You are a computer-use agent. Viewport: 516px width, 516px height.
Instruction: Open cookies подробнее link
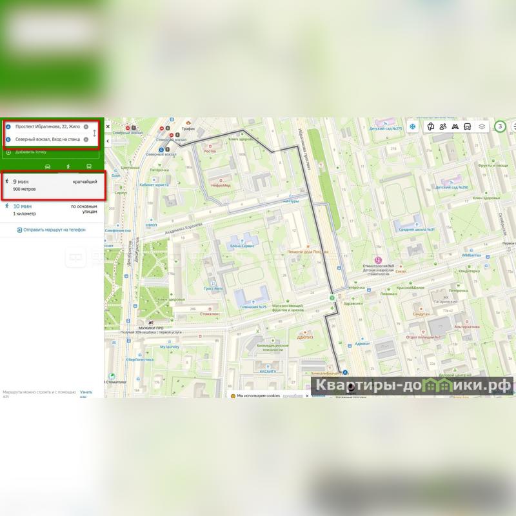[x=292, y=395]
